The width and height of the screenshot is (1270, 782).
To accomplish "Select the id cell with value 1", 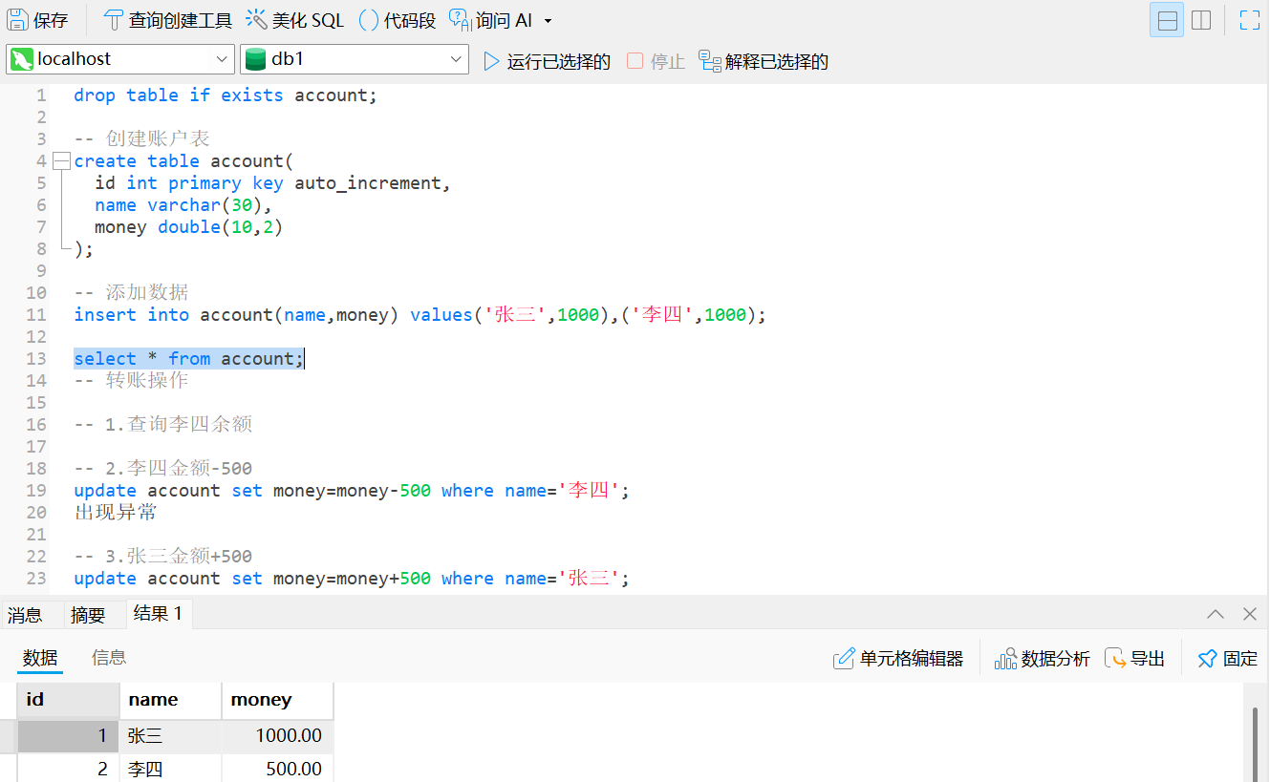I will click(69, 736).
